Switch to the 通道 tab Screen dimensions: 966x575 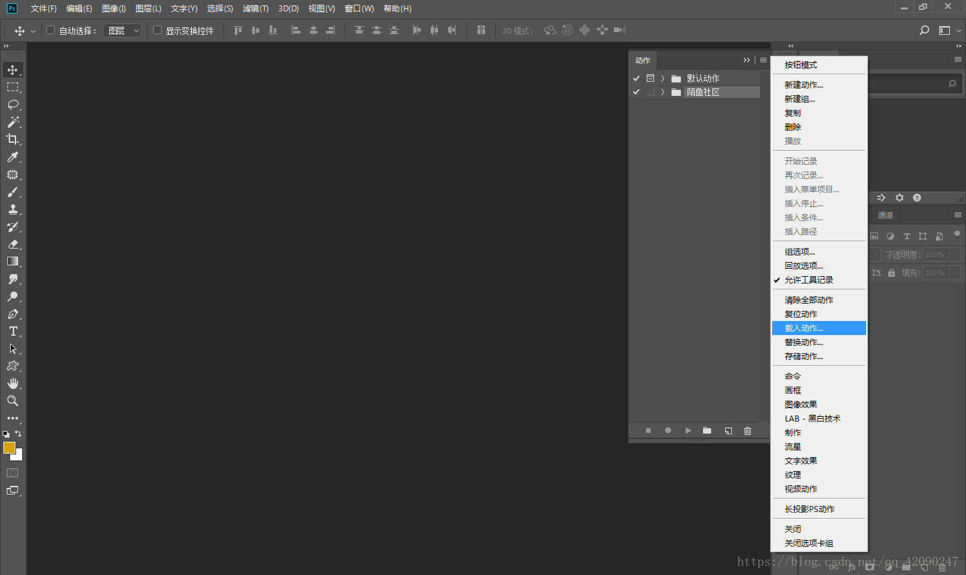885,215
